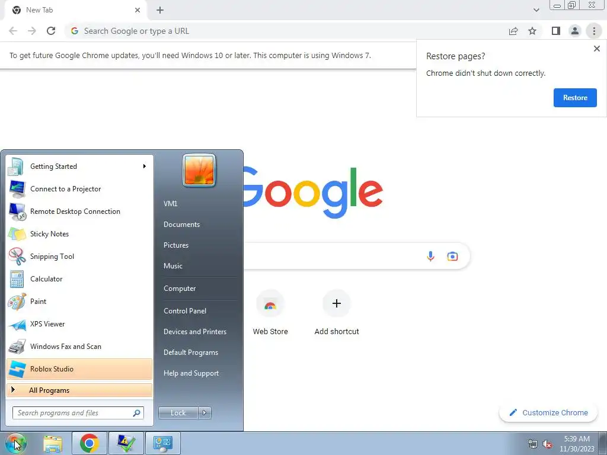
Task: Open Pictures from Start menu
Action: point(175,245)
